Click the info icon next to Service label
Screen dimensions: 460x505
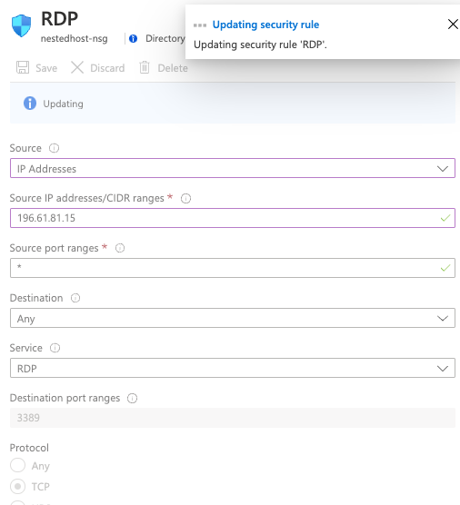[55, 348]
